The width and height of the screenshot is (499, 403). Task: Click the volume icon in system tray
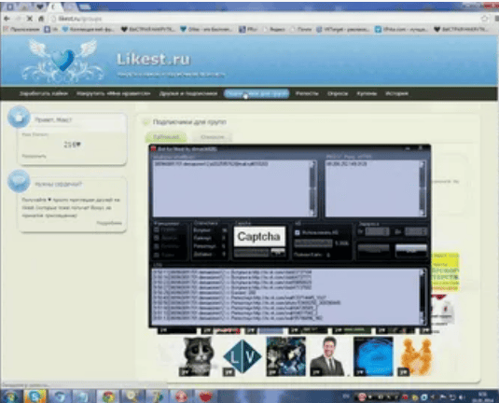tap(462, 397)
